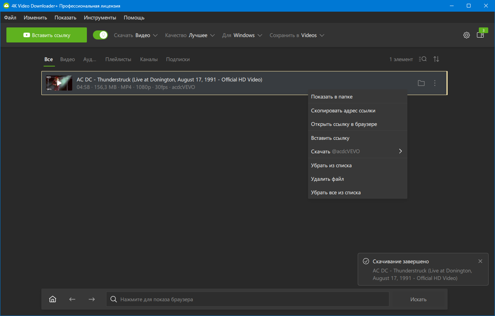Expand the Скачать @acdcVEVO submenu

[357, 151]
